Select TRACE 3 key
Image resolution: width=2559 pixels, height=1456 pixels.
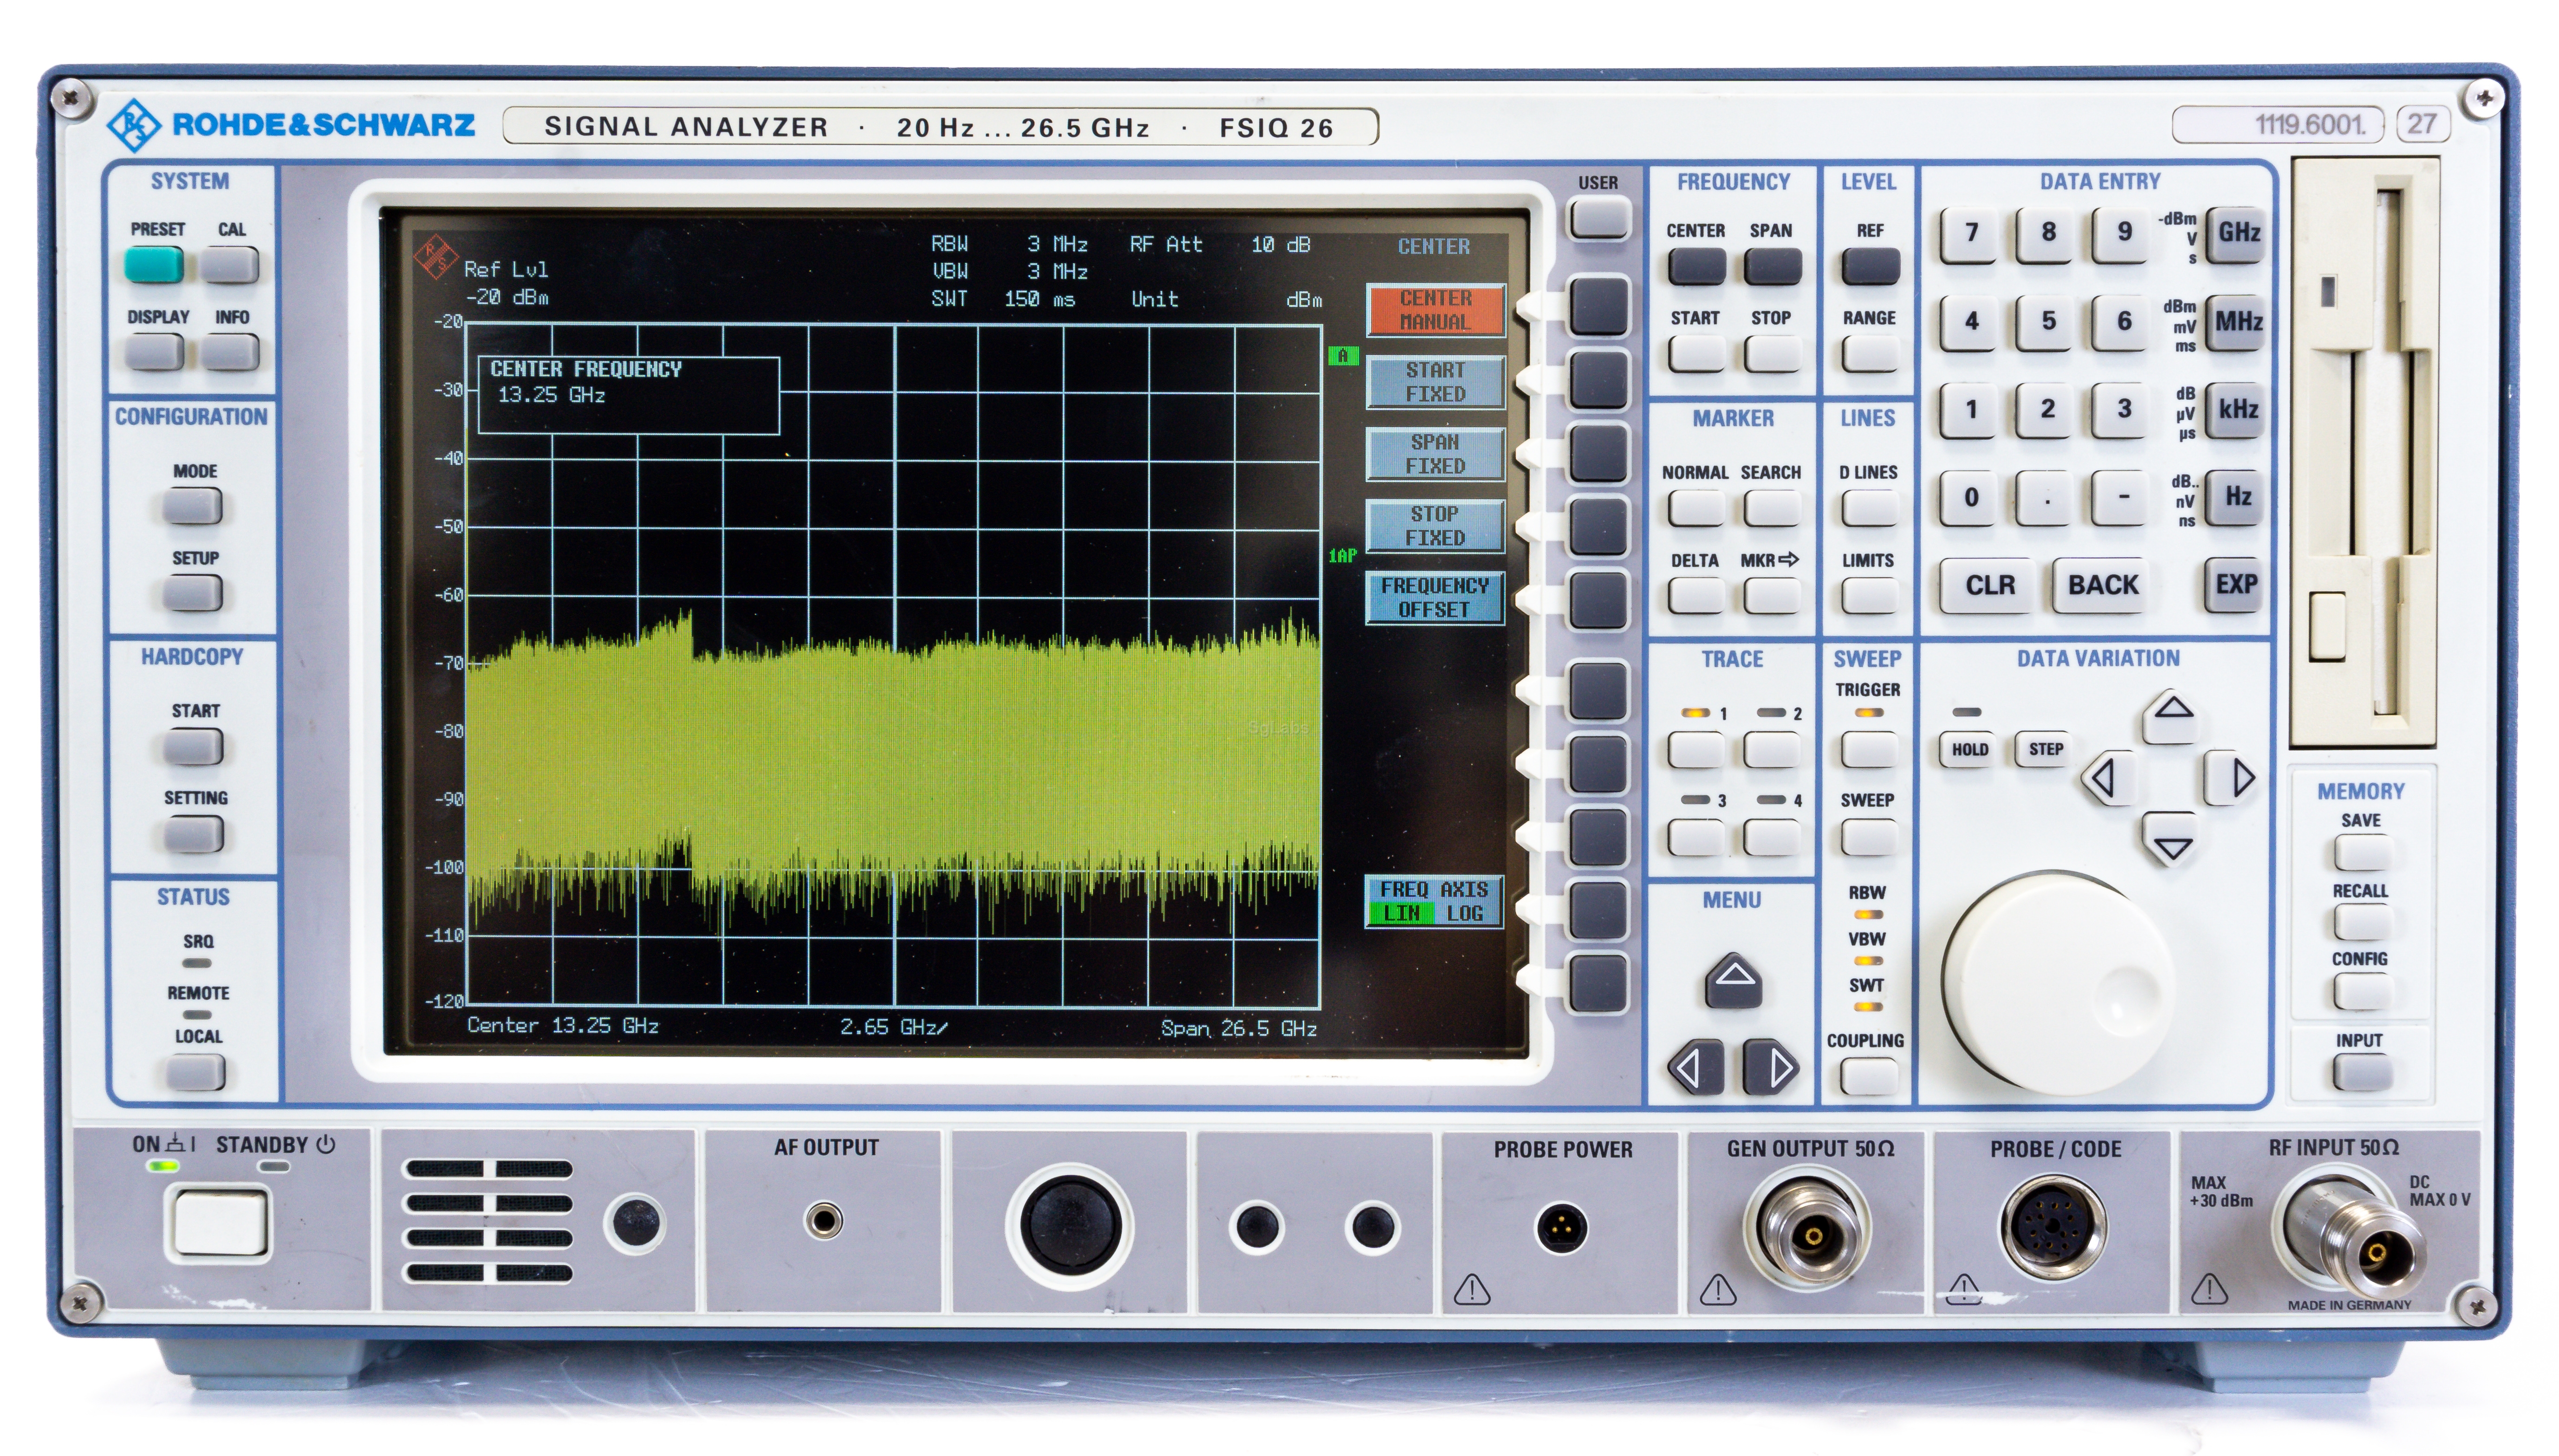[x=1696, y=837]
